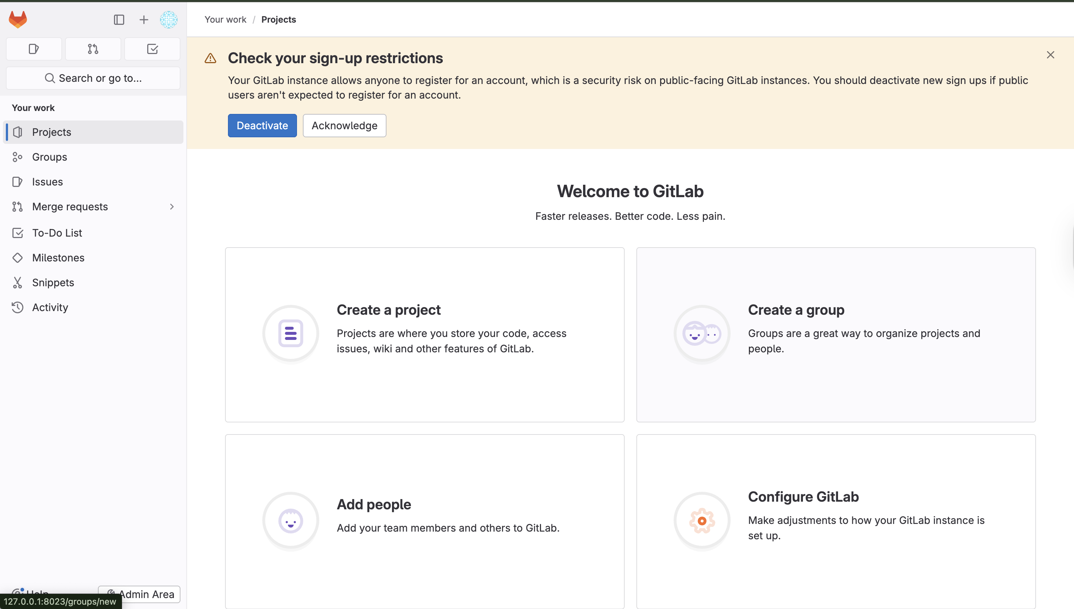Open the user avatar menu

pyautogui.click(x=169, y=20)
